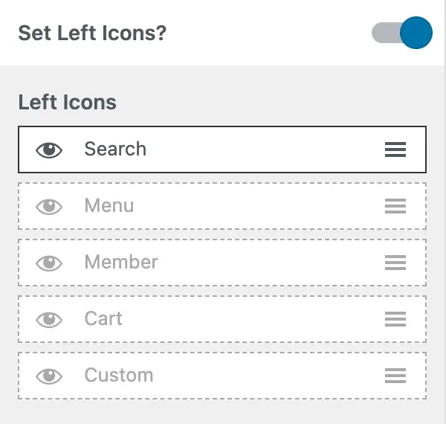Click the Member row reorder handle

395,263
